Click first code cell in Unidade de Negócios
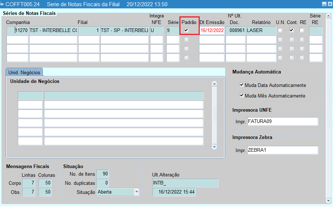Screen dimensions: 333x207 [x=30, y=96]
